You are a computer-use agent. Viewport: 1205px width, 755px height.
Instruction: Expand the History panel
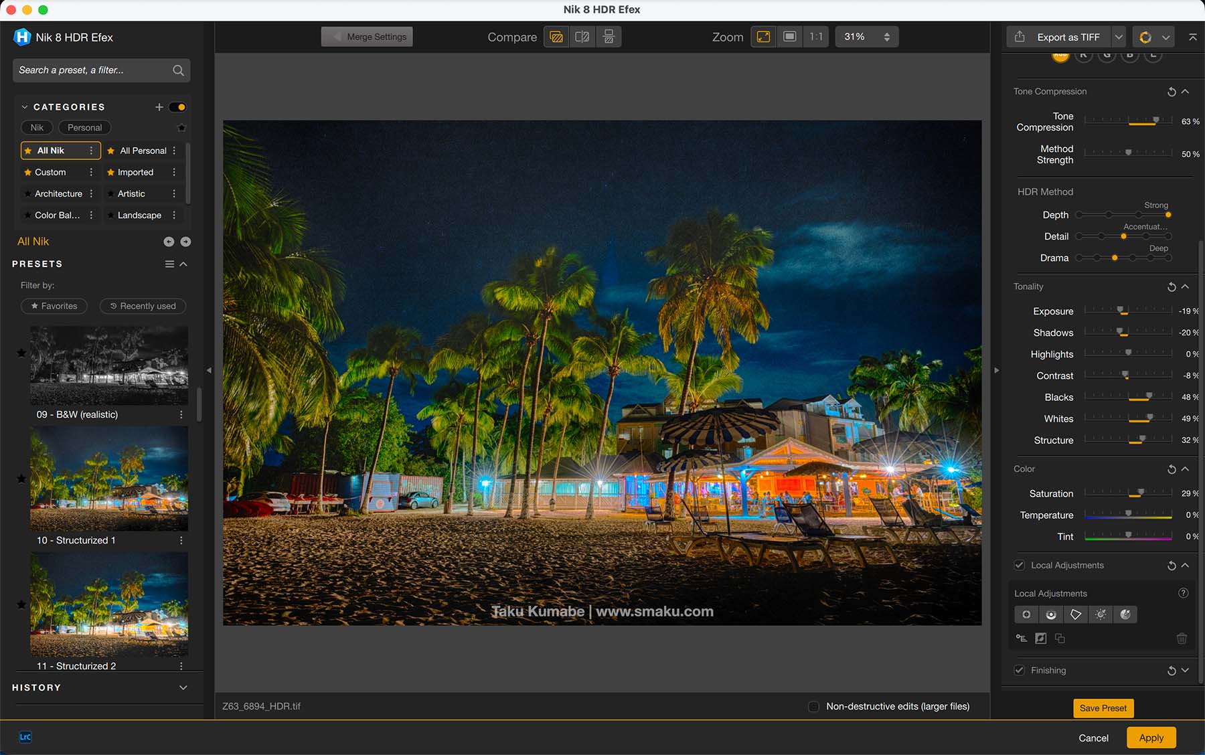(183, 687)
